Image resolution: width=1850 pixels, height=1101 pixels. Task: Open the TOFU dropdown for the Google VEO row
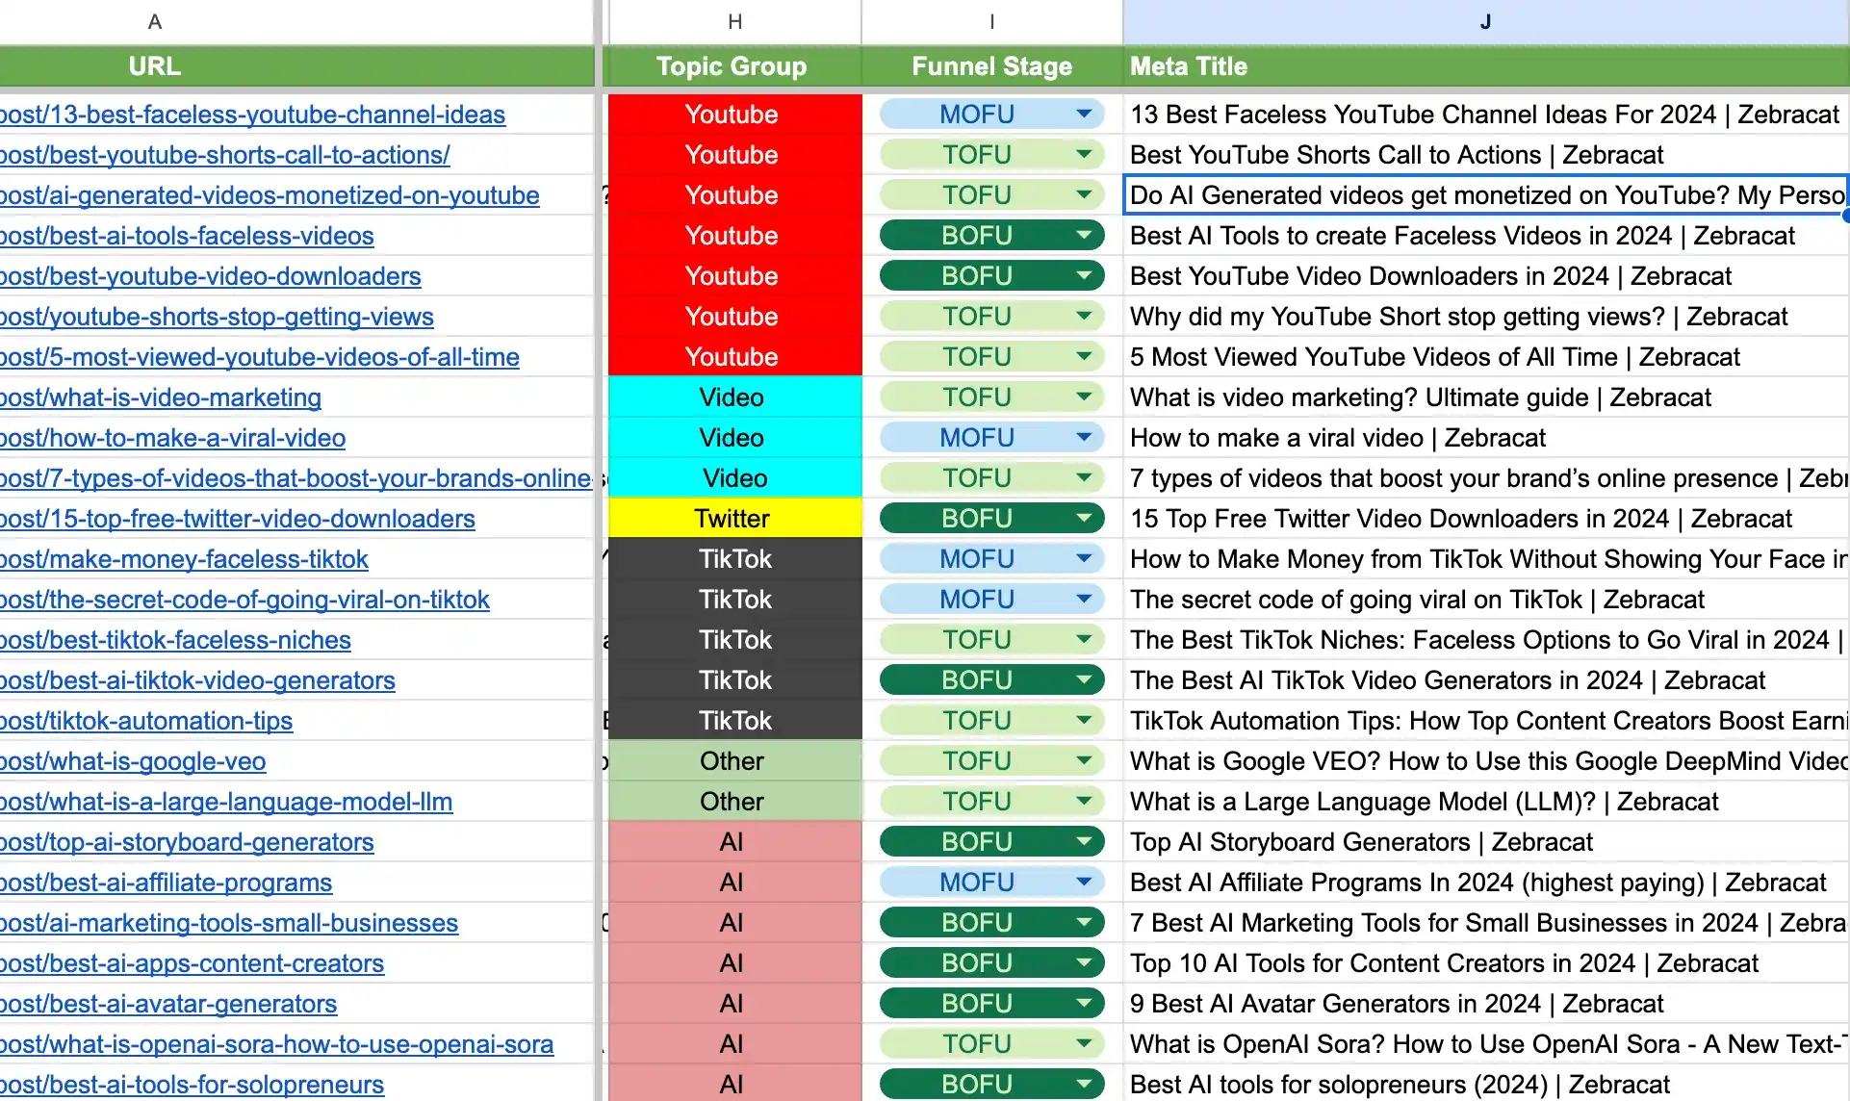[x=1084, y=760]
